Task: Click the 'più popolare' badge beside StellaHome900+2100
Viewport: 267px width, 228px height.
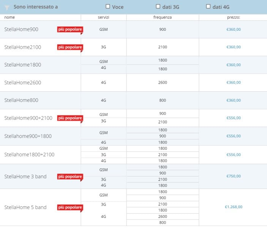Action: coord(70,118)
